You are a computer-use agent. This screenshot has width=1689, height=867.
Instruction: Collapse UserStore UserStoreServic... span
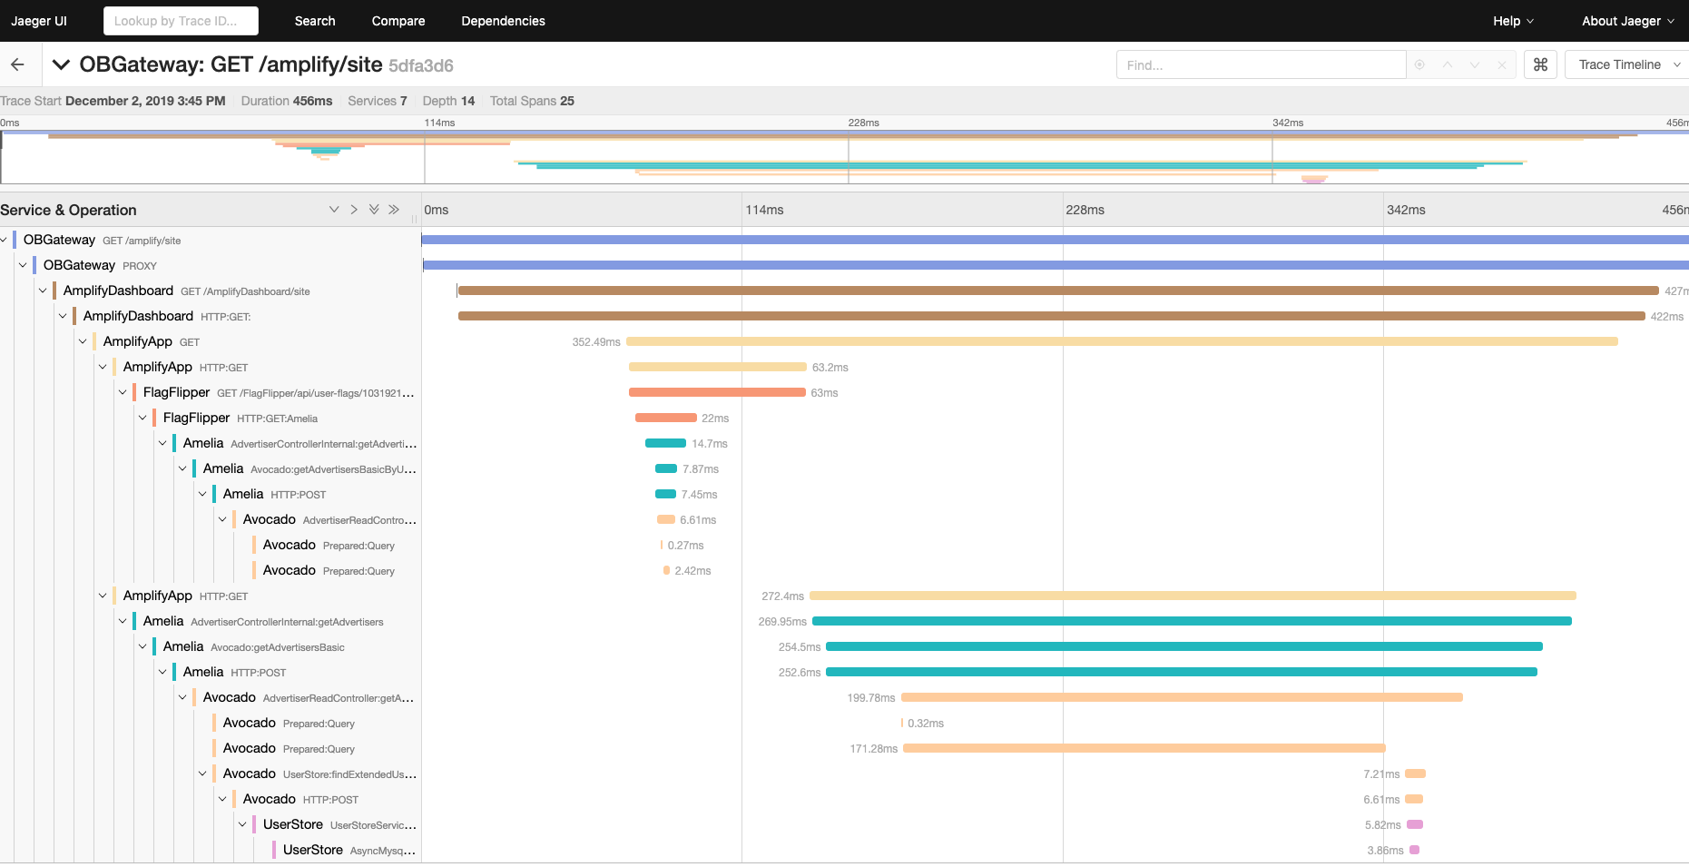[x=242, y=824]
